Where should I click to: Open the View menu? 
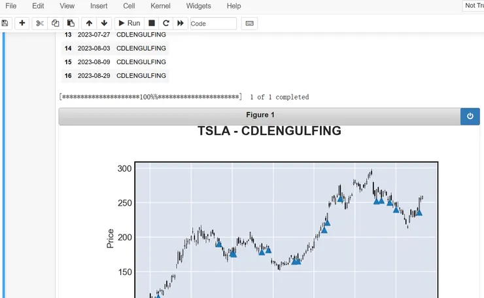click(67, 6)
